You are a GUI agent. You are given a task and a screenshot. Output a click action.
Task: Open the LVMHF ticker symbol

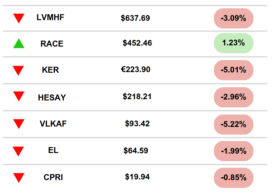pos(50,17)
